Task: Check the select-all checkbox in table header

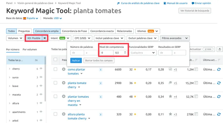Action: pos(56,59)
